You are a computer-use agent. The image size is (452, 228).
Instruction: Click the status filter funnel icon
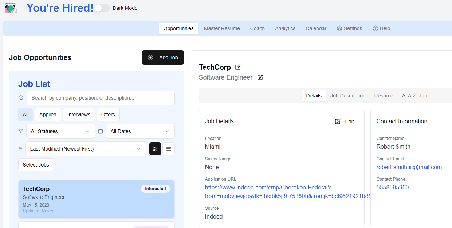click(x=21, y=131)
